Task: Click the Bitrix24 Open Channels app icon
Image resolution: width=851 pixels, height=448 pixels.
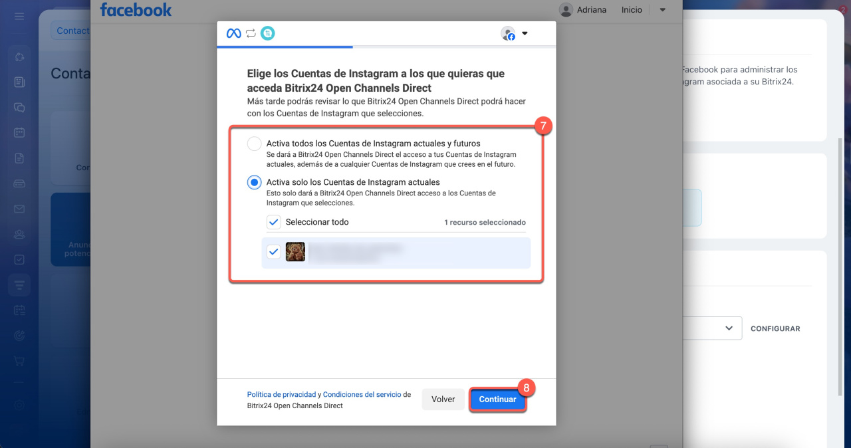Action: point(267,33)
